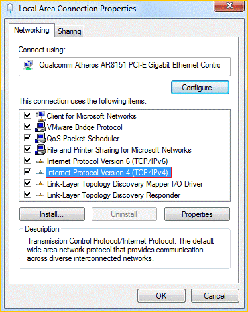Uncheck VMware Bridge Protocol checkbox
248x312 pixels.
(27, 127)
